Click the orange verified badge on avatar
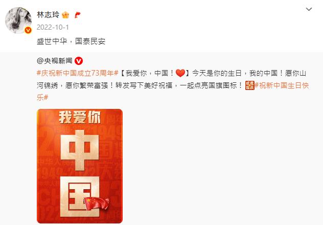323x225 pixels. (28, 30)
